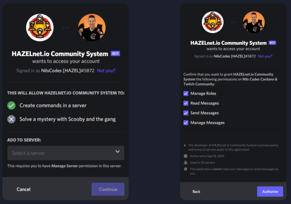Click the lock icon next to privacy policy
Screen dimensions: 291x204
tap(185, 145)
